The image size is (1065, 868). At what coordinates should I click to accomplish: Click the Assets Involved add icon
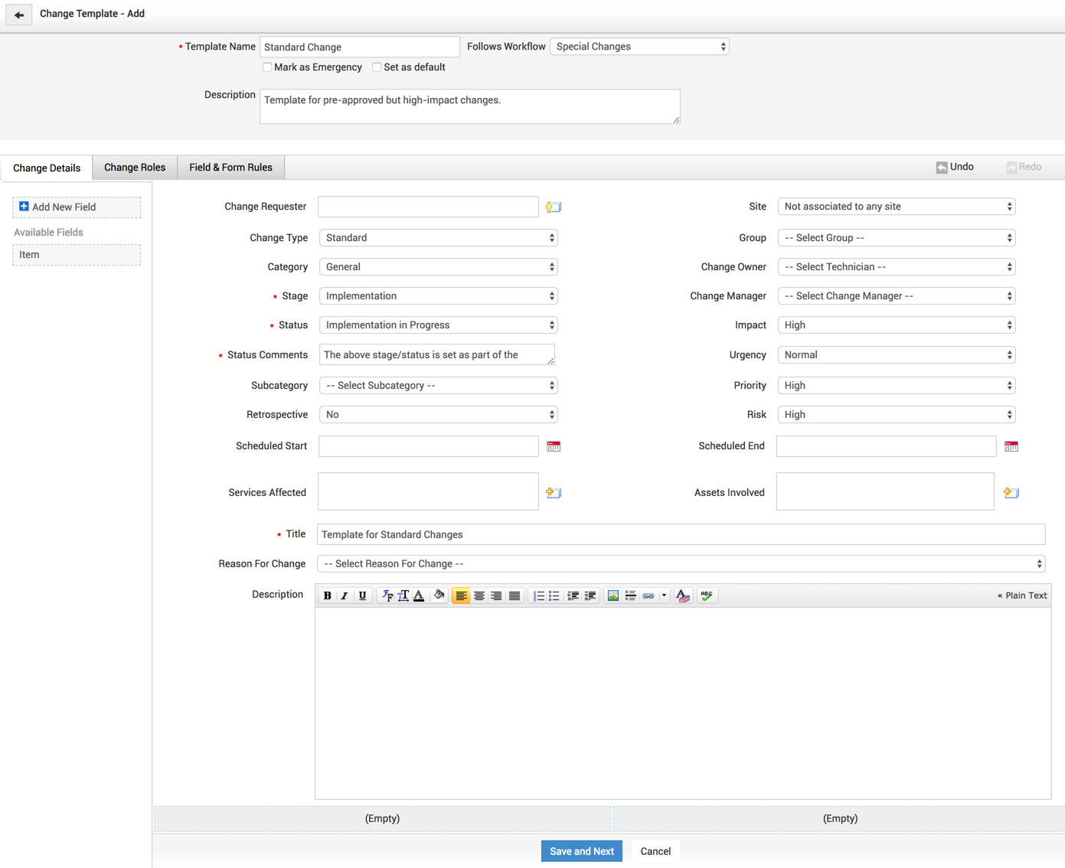(x=1011, y=493)
